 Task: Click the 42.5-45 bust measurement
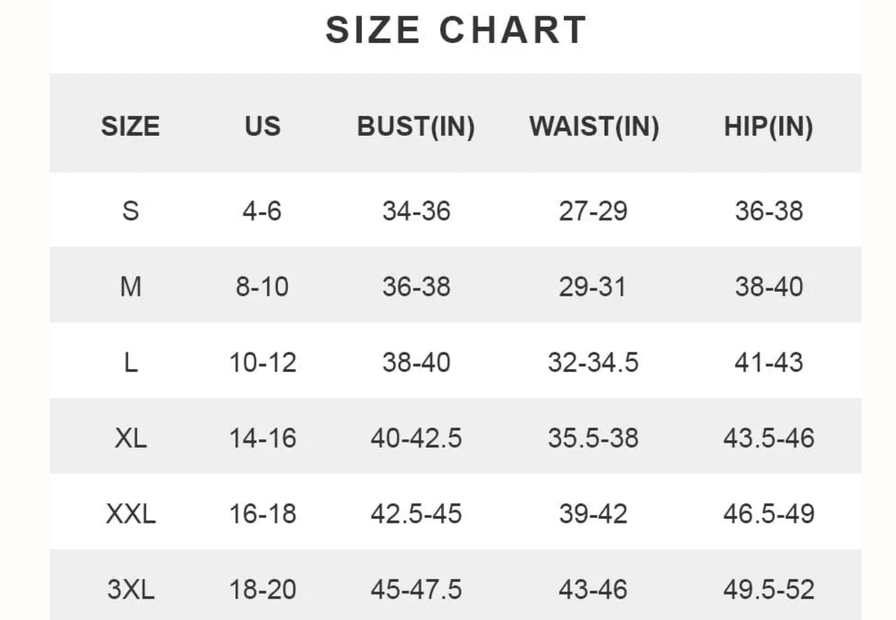416,514
